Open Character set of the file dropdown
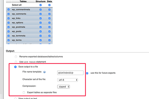 point(67,80)
